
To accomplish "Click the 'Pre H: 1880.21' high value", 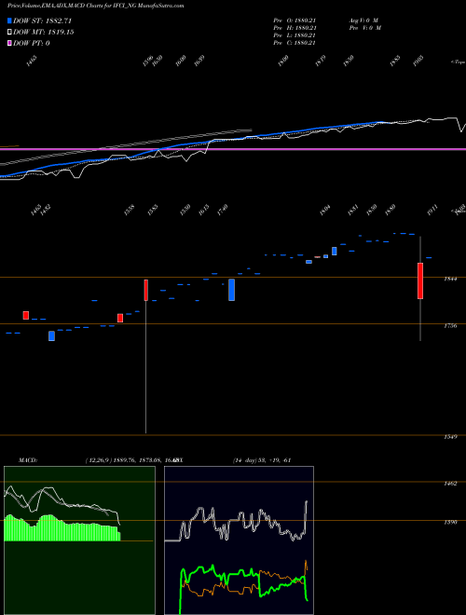I will 295,28.
